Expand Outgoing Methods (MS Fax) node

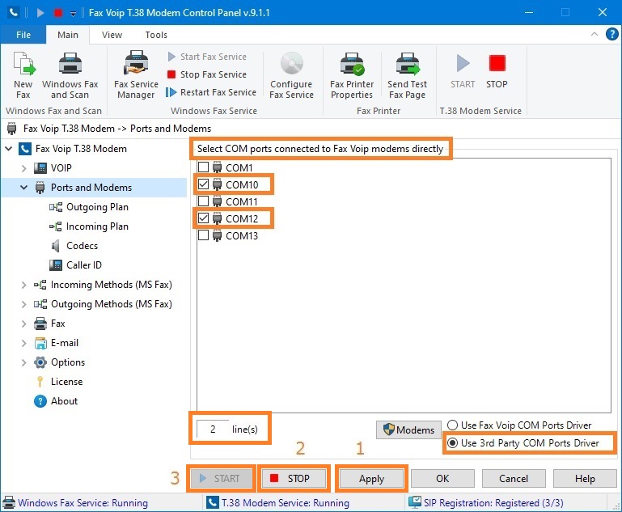pyautogui.click(x=23, y=304)
